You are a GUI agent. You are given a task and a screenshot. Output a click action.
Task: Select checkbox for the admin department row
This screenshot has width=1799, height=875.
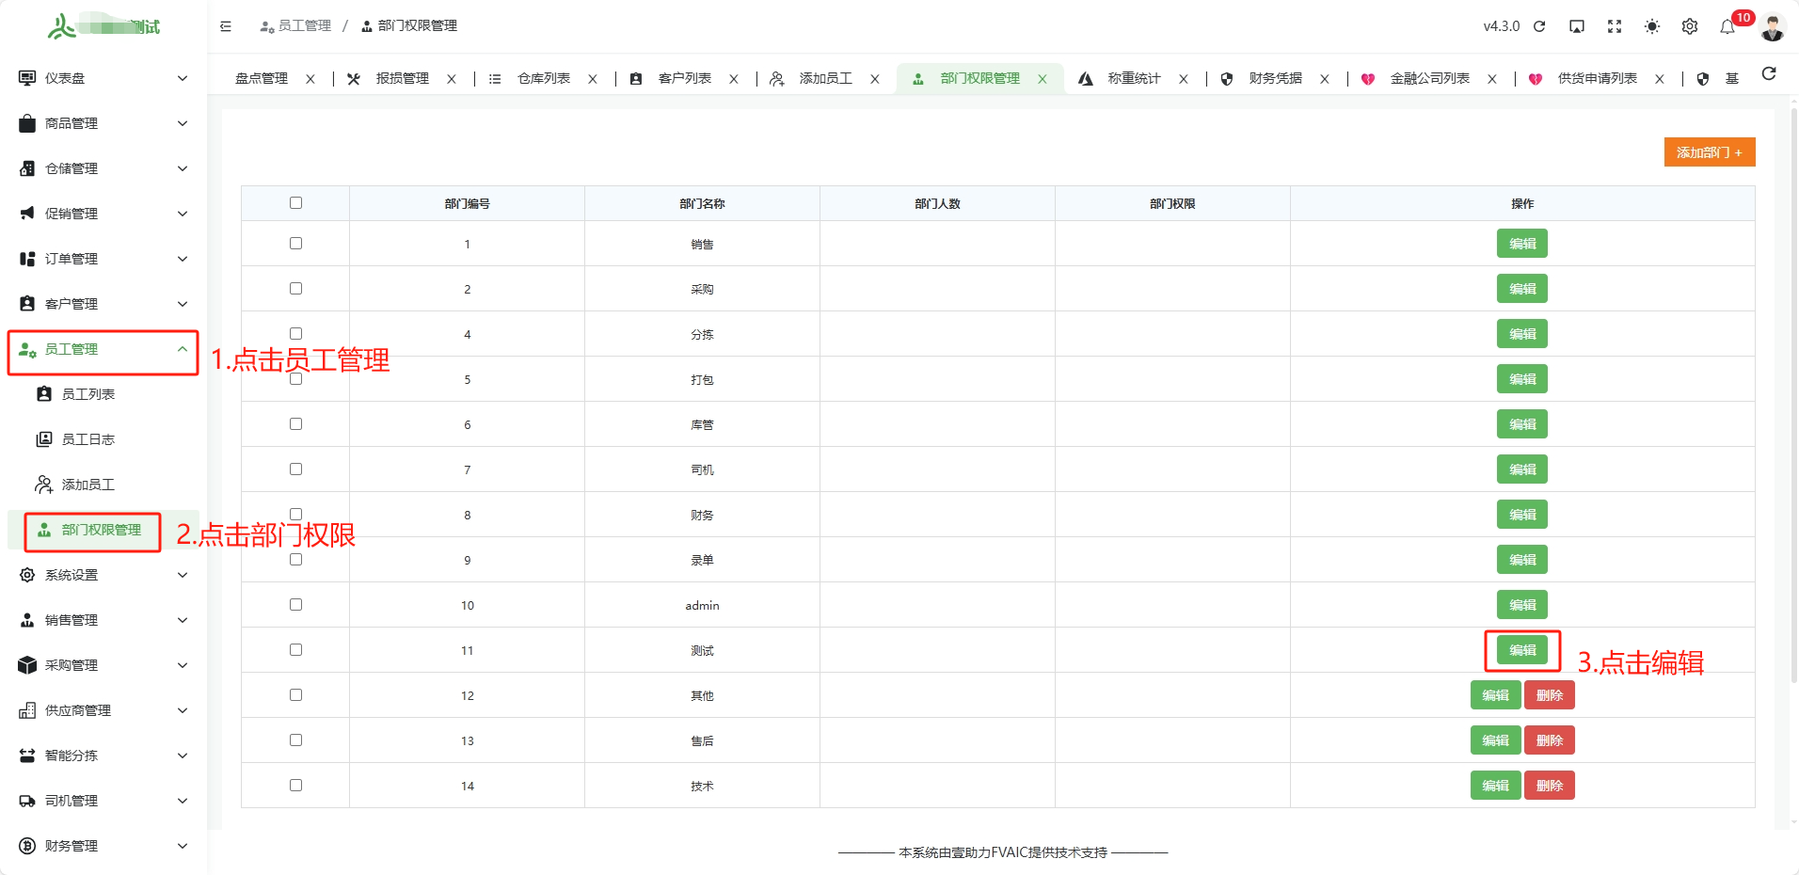click(295, 605)
